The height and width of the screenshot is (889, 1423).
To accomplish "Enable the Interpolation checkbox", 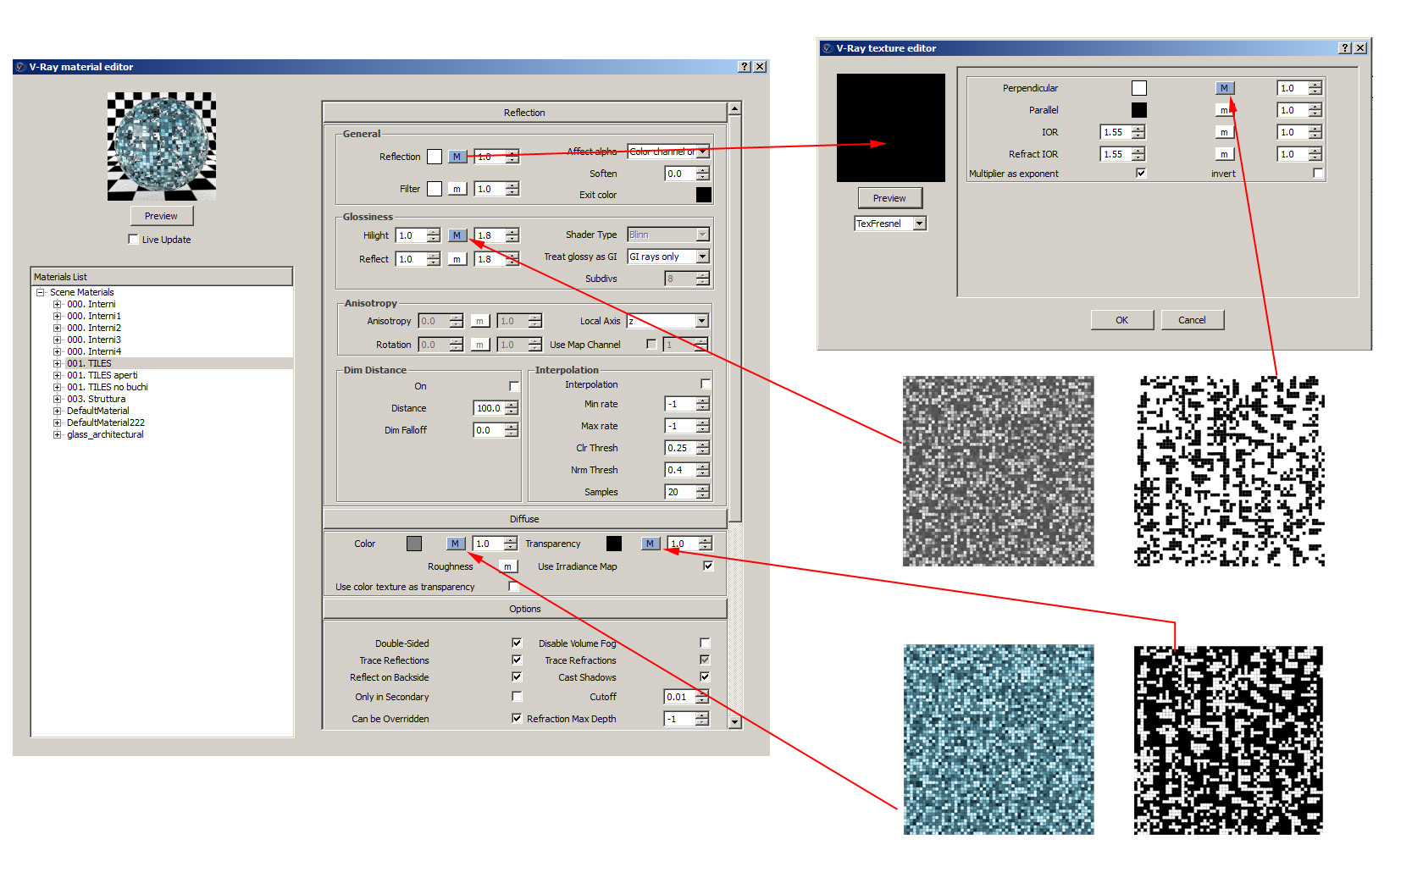I will tap(706, 384).
